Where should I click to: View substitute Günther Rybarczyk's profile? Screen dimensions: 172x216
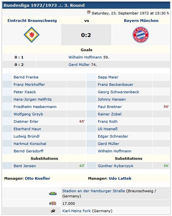point(116,166)
